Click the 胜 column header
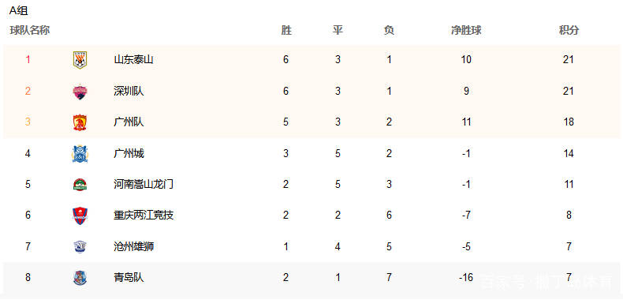Viewport: 623px width, 300px height. pos(286,30)
